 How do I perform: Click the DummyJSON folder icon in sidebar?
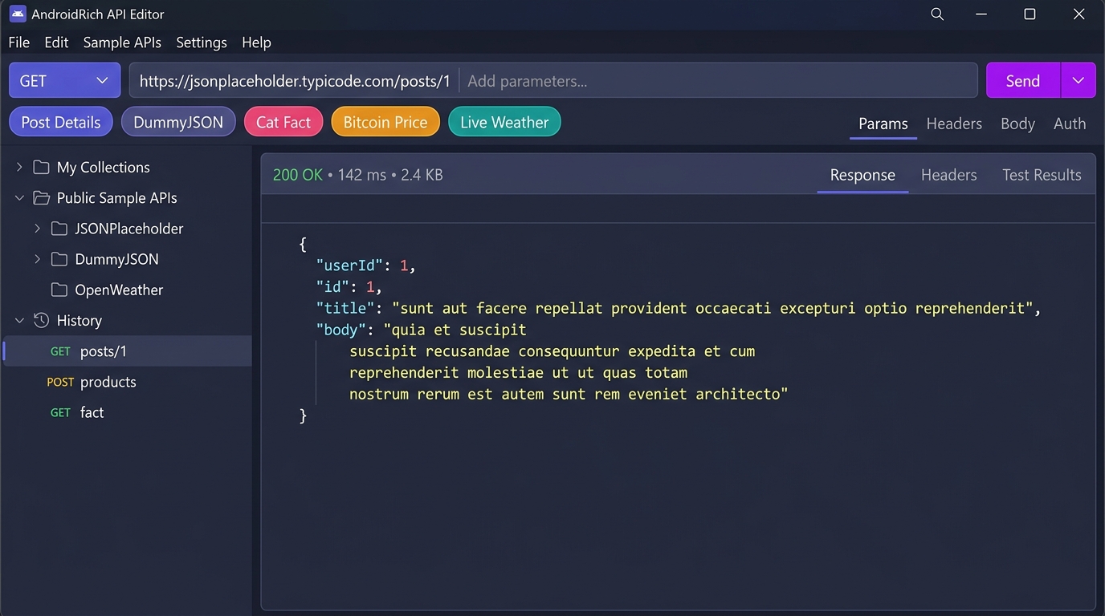coord(59,259)
